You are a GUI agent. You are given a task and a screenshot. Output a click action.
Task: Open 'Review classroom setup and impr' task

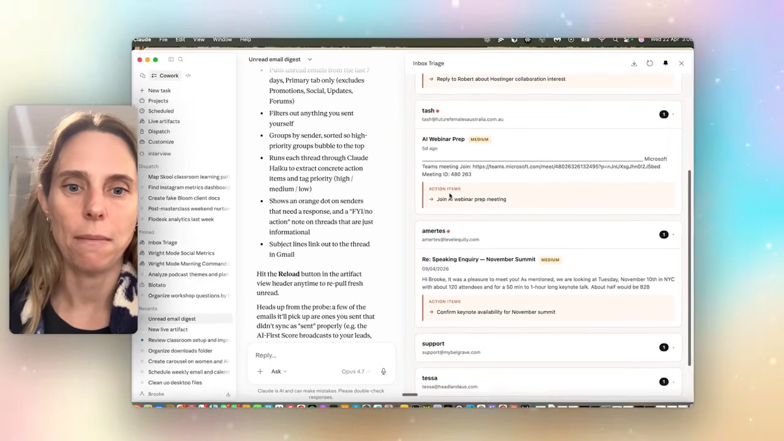(189, 340)
